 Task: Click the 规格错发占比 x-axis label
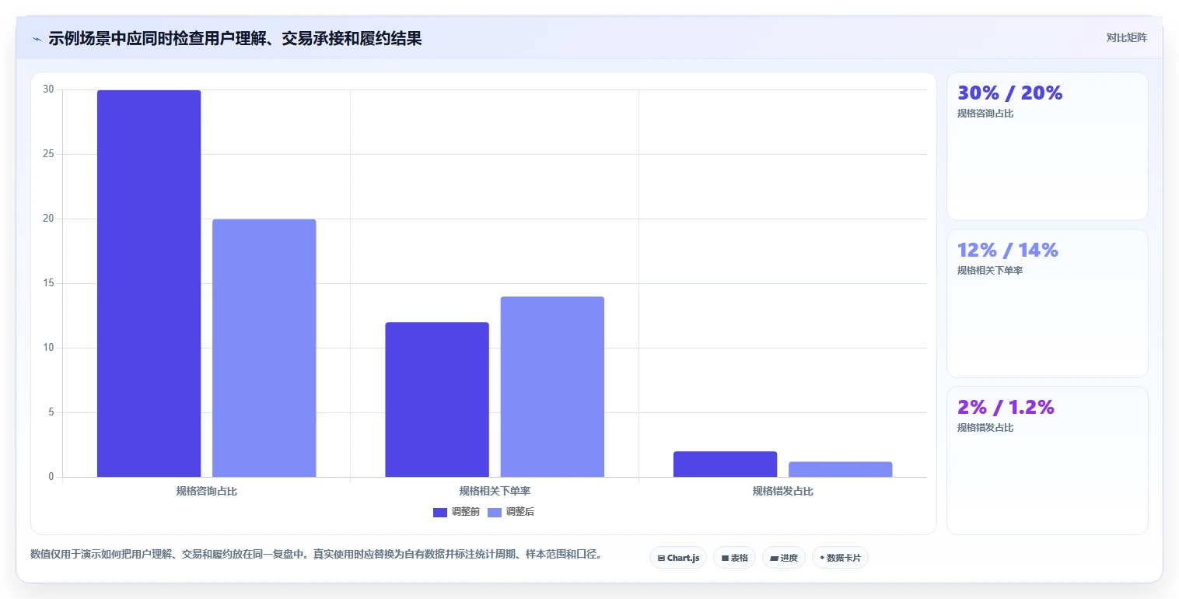pos(783,492)
